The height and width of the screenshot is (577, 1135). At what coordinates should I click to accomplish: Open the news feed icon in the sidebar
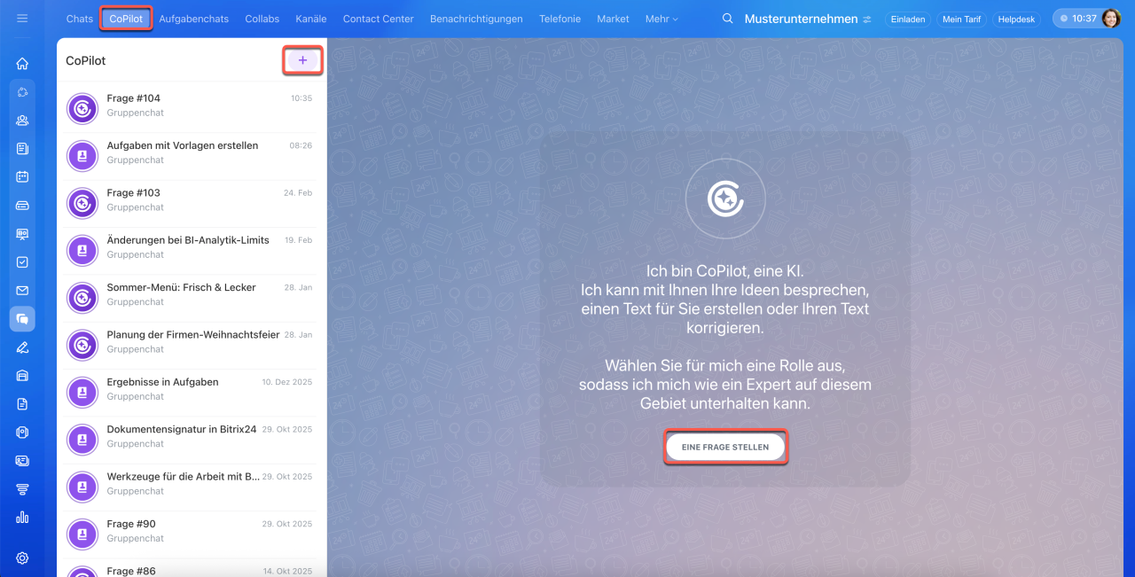[x=22, y=149]
